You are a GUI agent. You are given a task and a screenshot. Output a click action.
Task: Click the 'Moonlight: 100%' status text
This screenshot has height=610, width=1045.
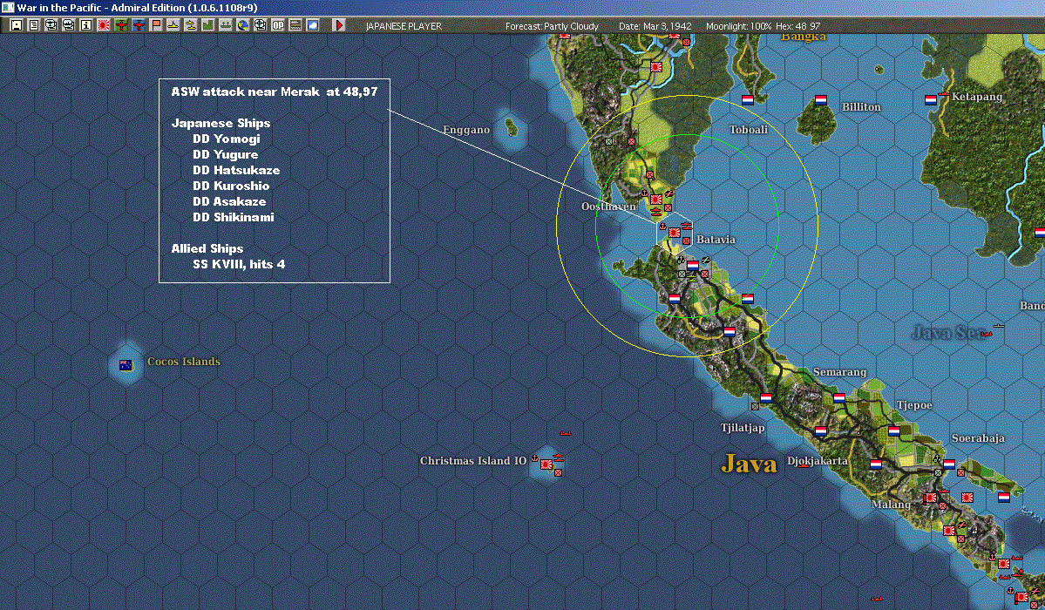pos(738,26)
